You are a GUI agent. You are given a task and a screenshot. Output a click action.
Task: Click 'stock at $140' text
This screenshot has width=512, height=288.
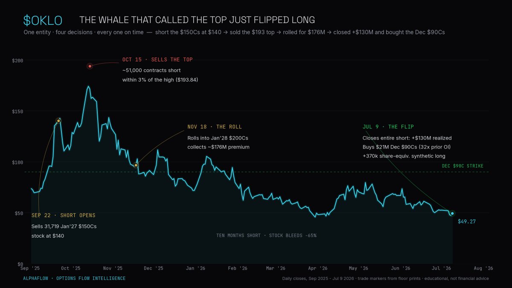coord(48,236)
